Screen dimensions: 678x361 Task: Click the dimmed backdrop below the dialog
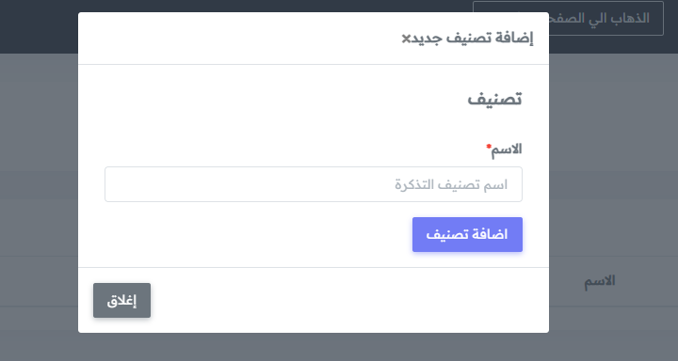[x=313, y=347]
